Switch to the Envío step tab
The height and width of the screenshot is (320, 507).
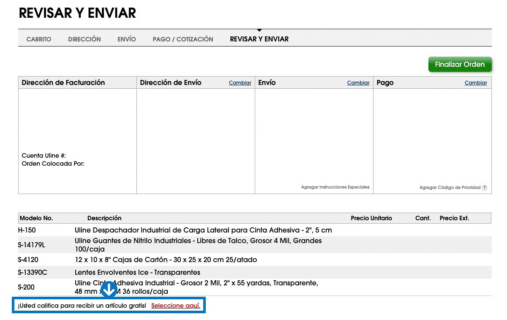(127, 39)
